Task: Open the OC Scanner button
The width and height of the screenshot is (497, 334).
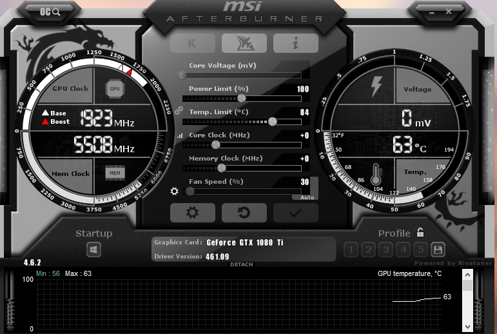Action: pyautogui.click(x=50, y=12)
